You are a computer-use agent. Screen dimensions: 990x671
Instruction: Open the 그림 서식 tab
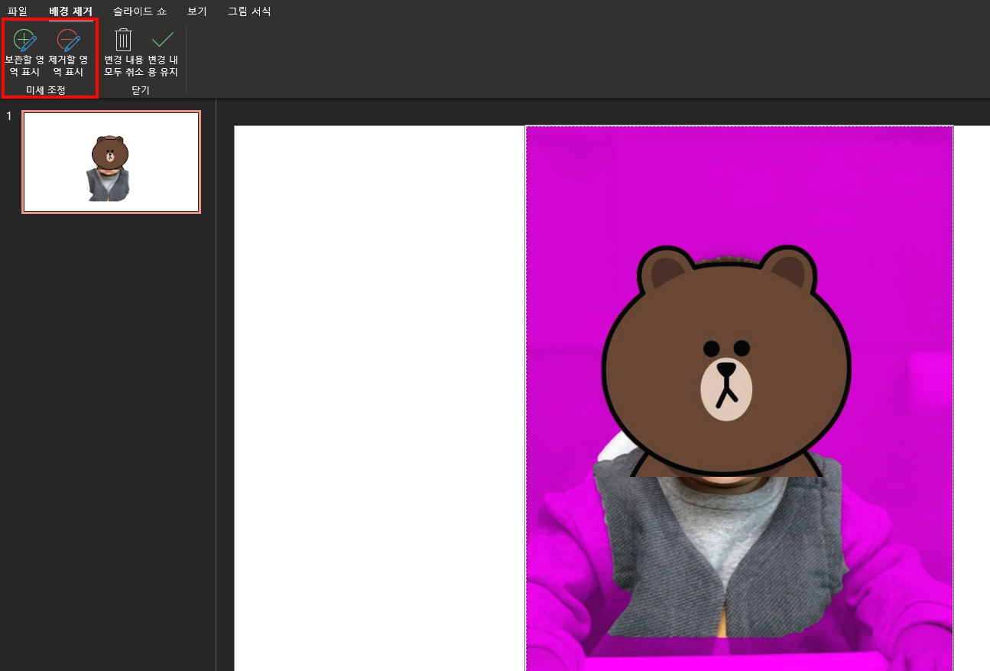249,11
